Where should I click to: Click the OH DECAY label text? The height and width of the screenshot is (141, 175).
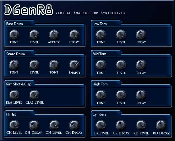point(74,133)
